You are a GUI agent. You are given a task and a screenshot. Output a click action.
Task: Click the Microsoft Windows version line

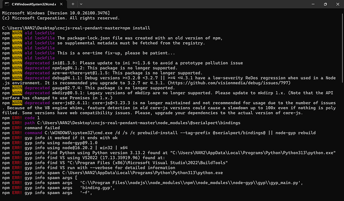click(x=56, y=13)
